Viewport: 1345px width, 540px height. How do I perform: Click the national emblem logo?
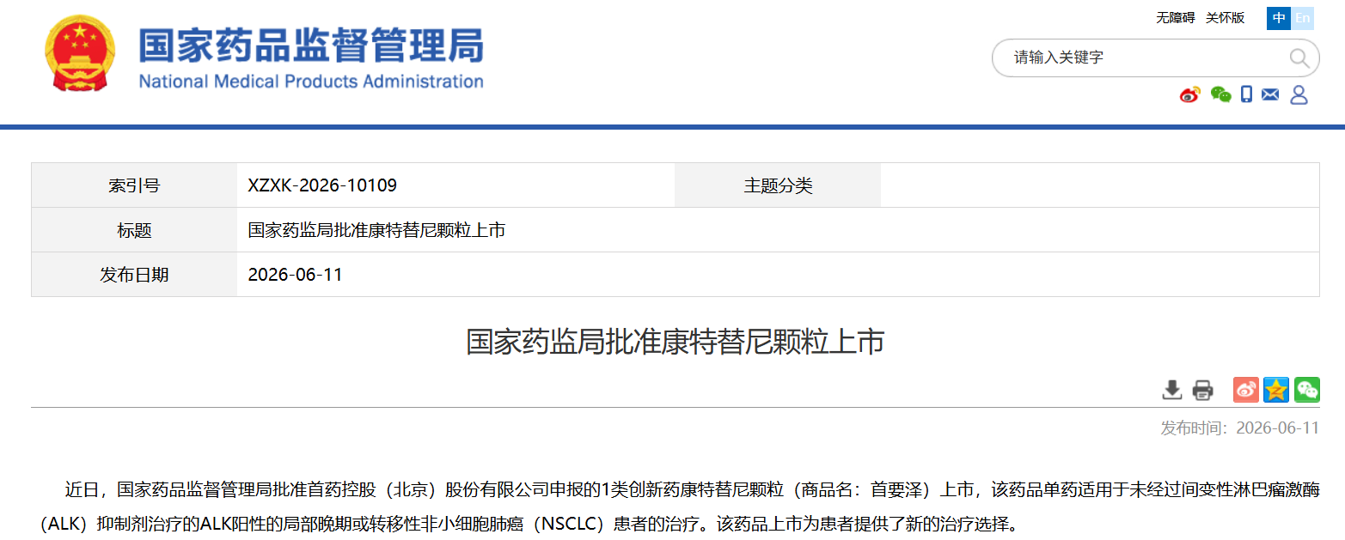tap(78, 53)
